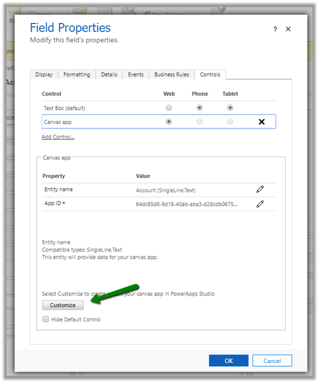Enable the Hide Default Control checkbox

(x=46, y=319)
